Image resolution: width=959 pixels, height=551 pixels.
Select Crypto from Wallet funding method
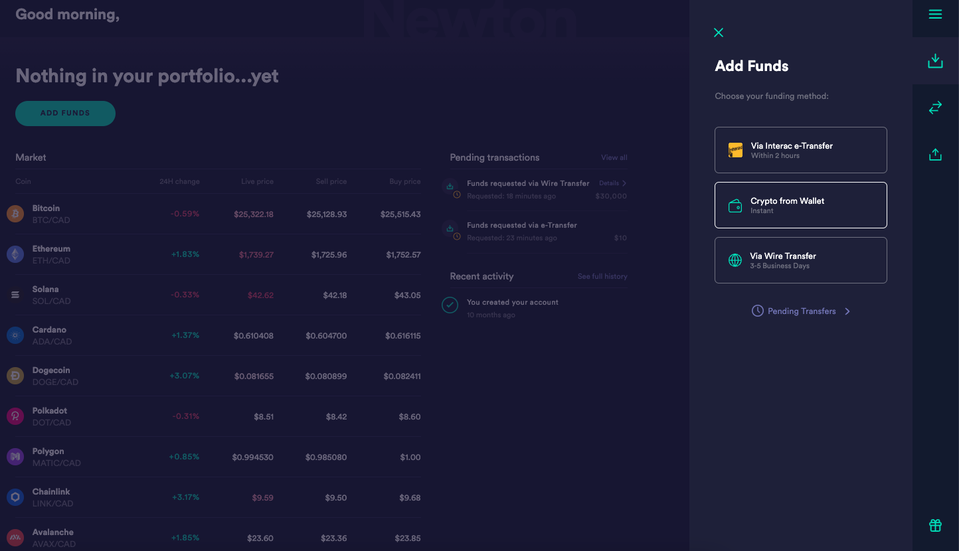(x=800, y=205)
